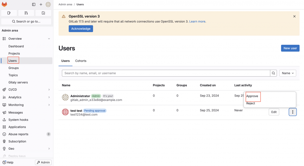Dismiss the OpenSSL version 3 banner
The image size is (304, 166).
coord(294,17)
